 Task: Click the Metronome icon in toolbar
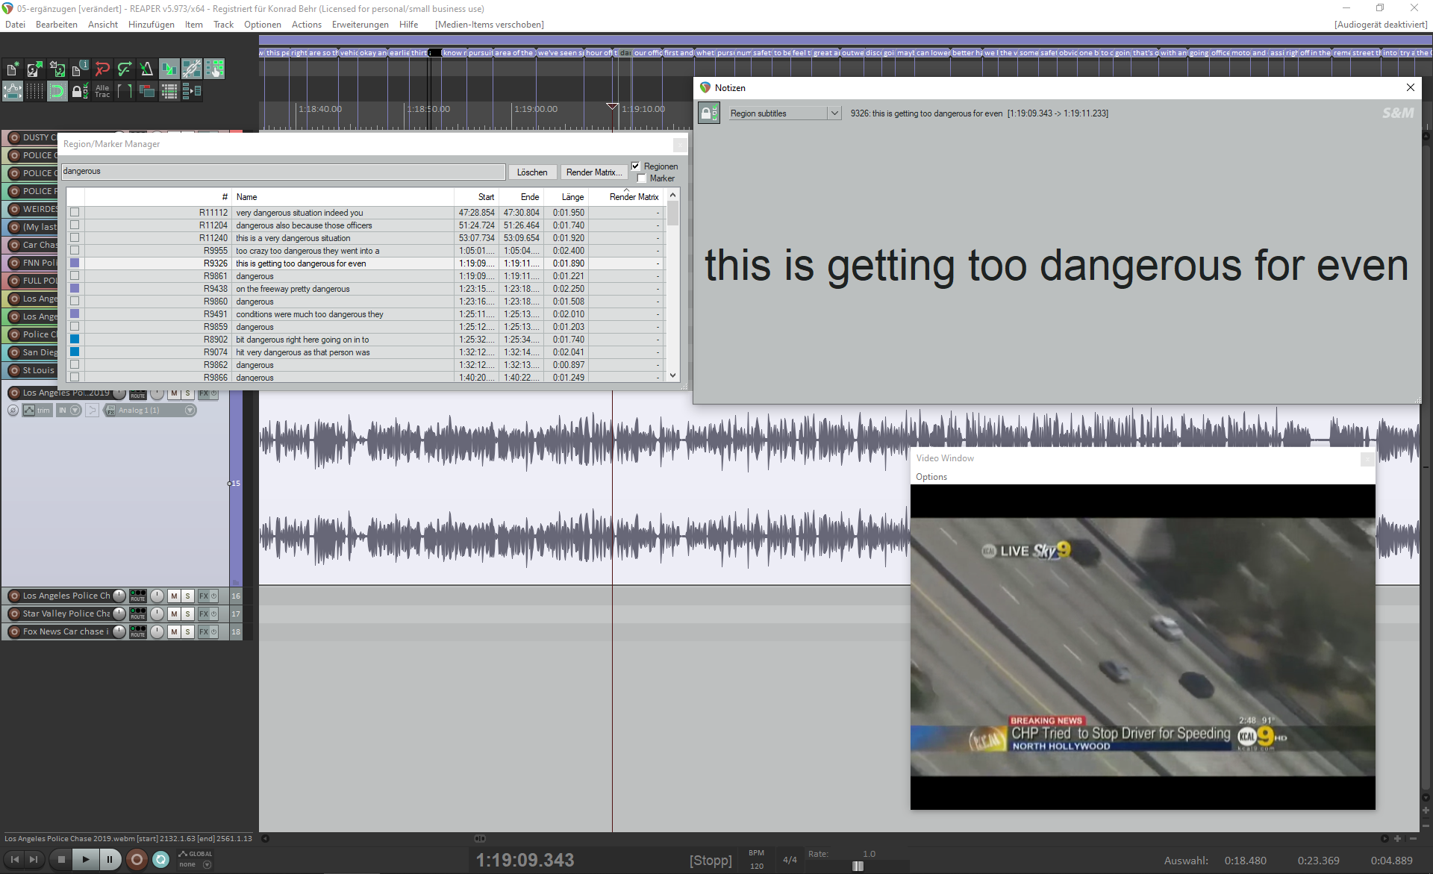pyautogui.click(x=146, y=69)
